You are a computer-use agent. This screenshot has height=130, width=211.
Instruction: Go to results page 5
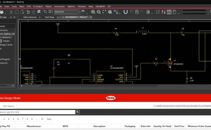coord(13,119)
